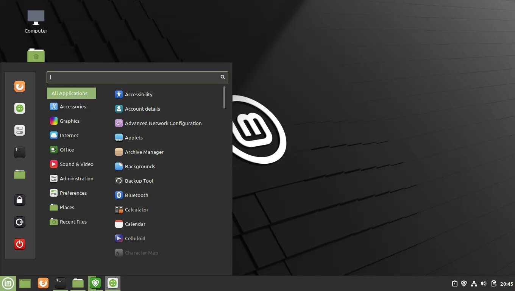515x291 pixels.
Task: Open the Update Manager shield in the taskbar
Action: point(464,283)
